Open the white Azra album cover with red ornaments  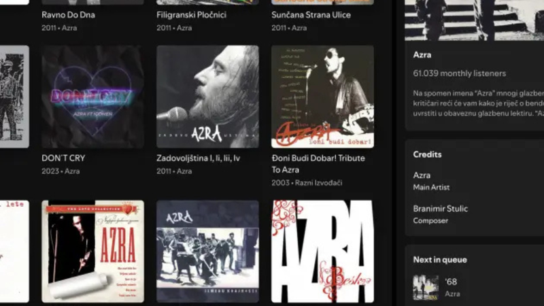322,251
